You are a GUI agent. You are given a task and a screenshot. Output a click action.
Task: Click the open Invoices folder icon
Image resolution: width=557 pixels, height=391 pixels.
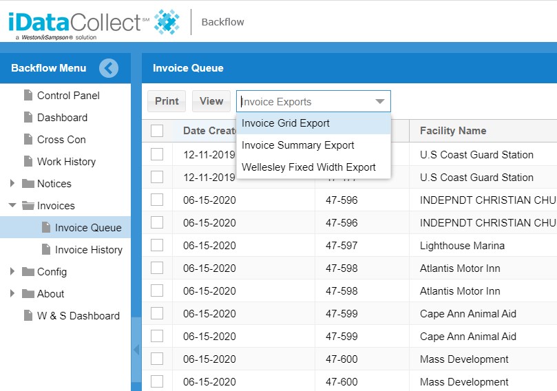(x=28, y=205)
